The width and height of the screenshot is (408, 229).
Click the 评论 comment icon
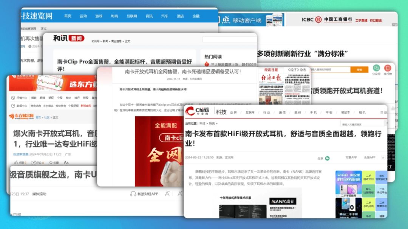(x=34, y=163)
